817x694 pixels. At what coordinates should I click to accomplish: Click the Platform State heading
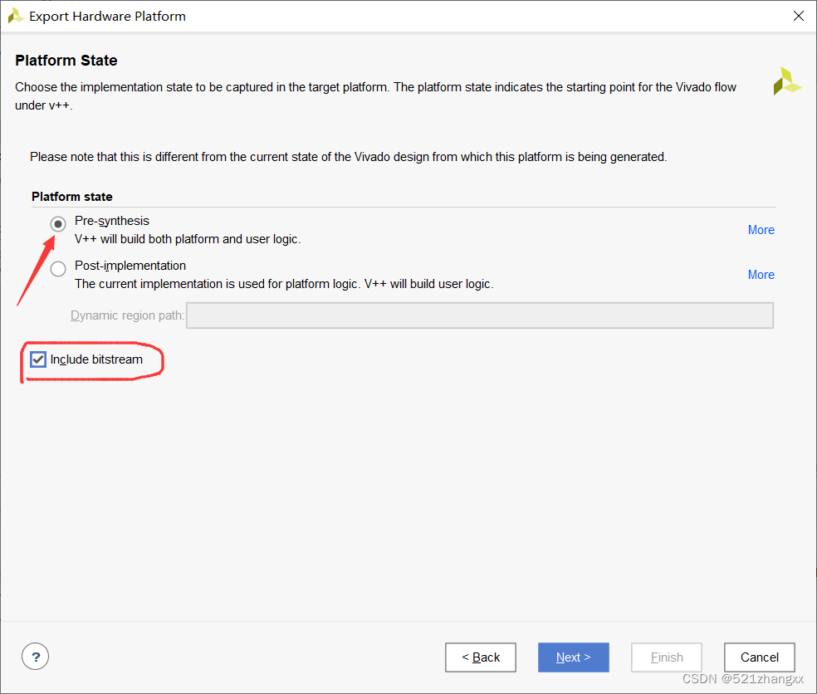pyautogui.click(x=66, y=61)
